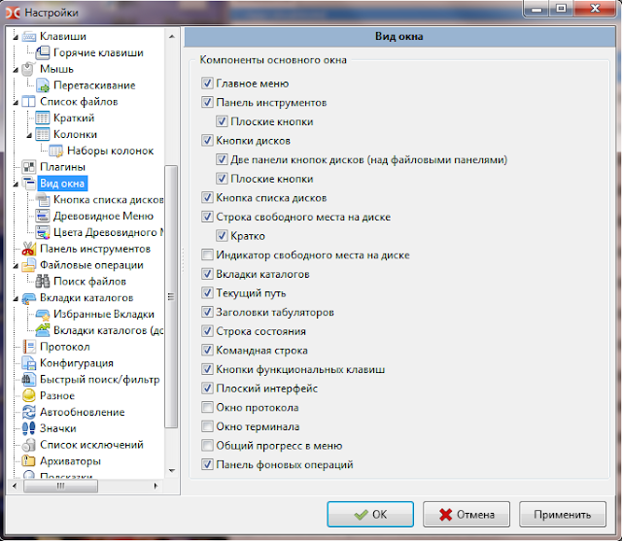Uncheck the Главное меню checkbox
Viewport: 622px width, 541px height.
click(x=207, y=84)
